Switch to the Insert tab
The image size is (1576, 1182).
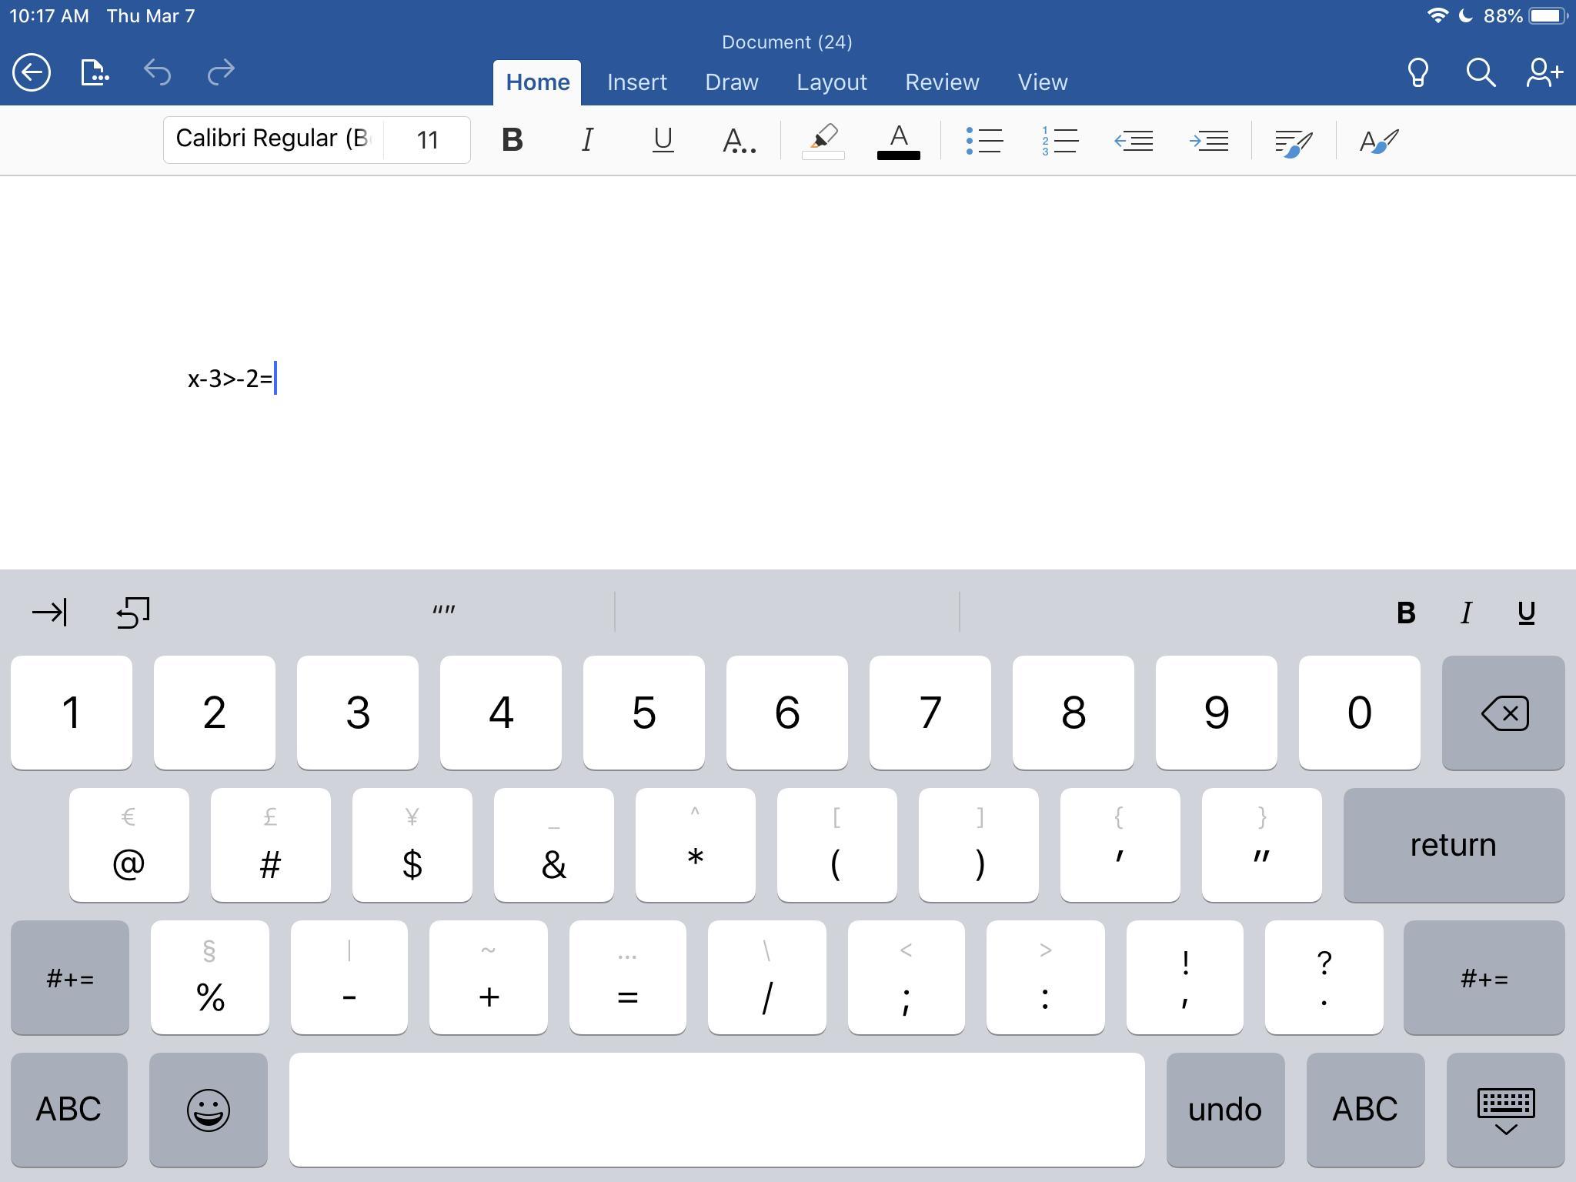click(636, 82)
